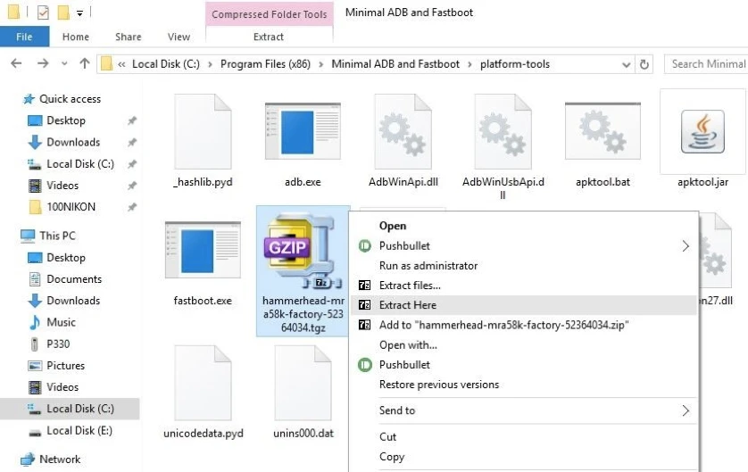The image size is (748, 472).
Task: Click the fastboot.exe file icon
Action: click(202, 253)
